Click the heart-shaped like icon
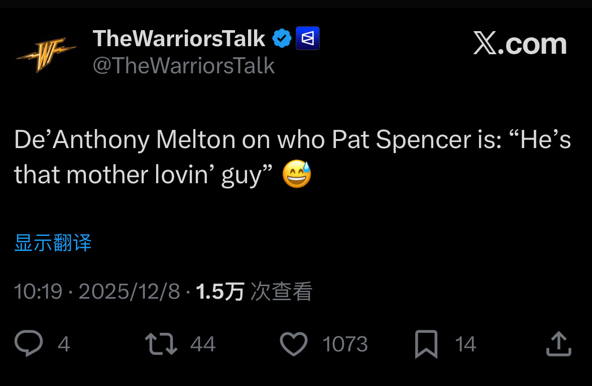Viewport: 592px width, 386px height. (294, 344)
